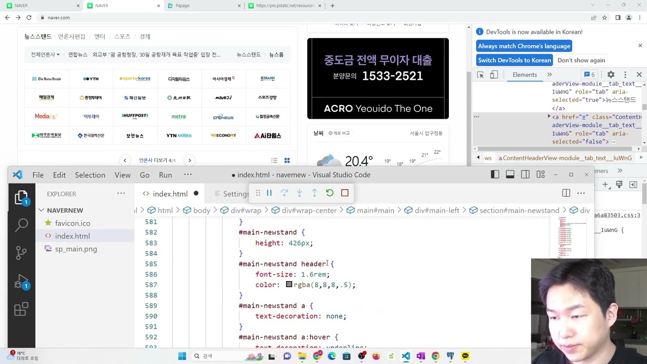Show additional VS Code menus
The height and width of the screenshot is (364, 647).
[x=188, y=174]
